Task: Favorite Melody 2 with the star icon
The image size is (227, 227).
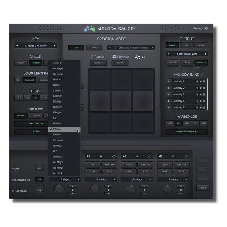Action: 201,88
